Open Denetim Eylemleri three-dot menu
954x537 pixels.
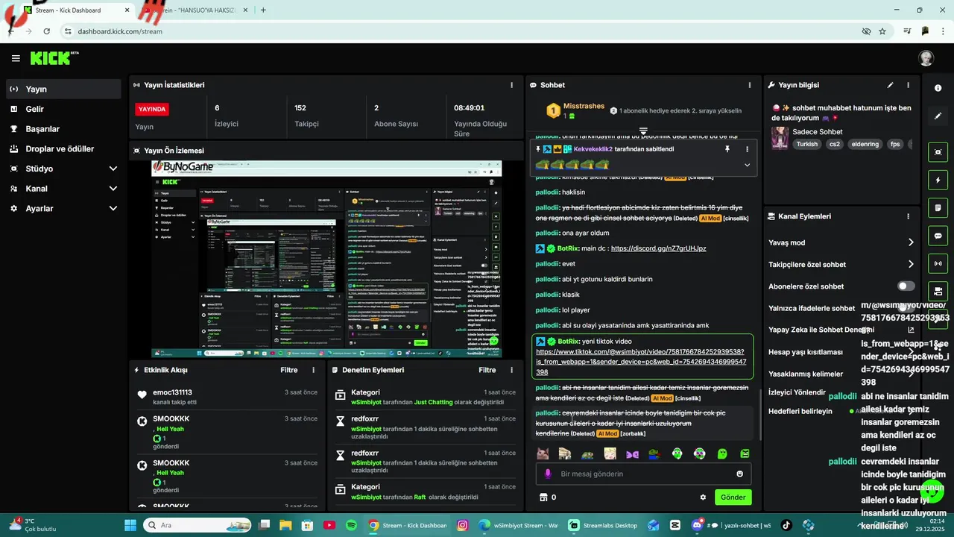pyautogui.click(x=511, y=370)
